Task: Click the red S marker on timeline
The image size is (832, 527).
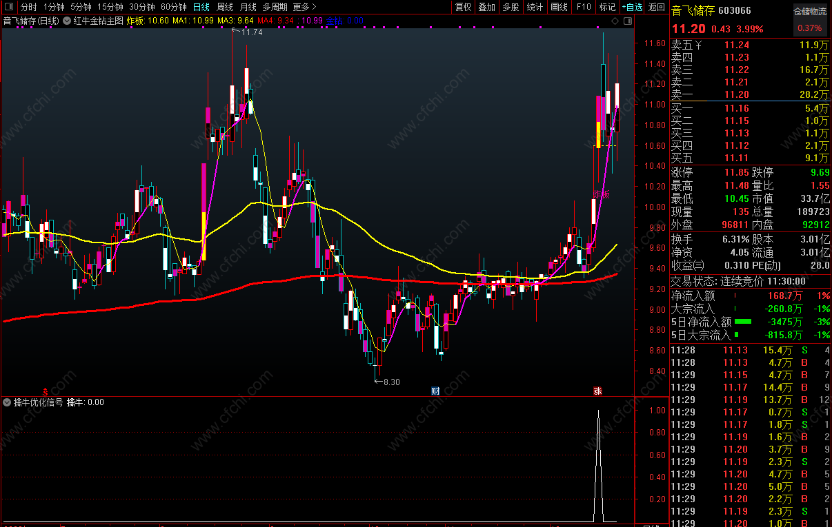Action: [x=46, y=391]
